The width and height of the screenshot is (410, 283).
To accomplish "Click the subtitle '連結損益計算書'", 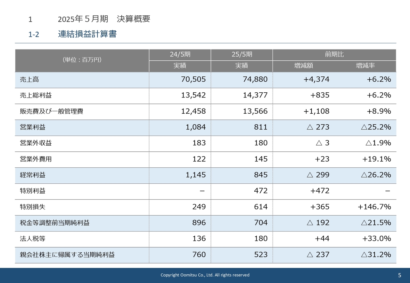I will (87, 34).
